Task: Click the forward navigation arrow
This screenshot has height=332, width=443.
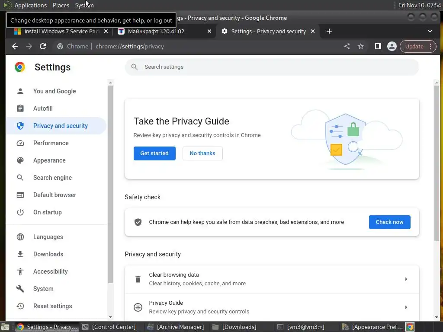Action: [29, 46]
